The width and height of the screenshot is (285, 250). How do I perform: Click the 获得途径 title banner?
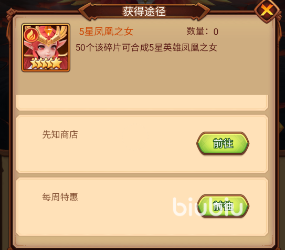[144, 12]
